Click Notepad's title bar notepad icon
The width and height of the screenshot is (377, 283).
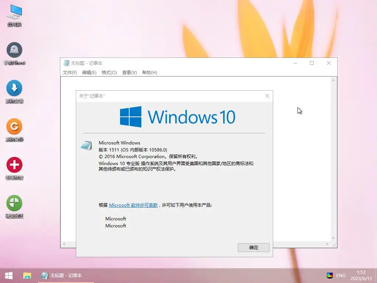[66, 63]
